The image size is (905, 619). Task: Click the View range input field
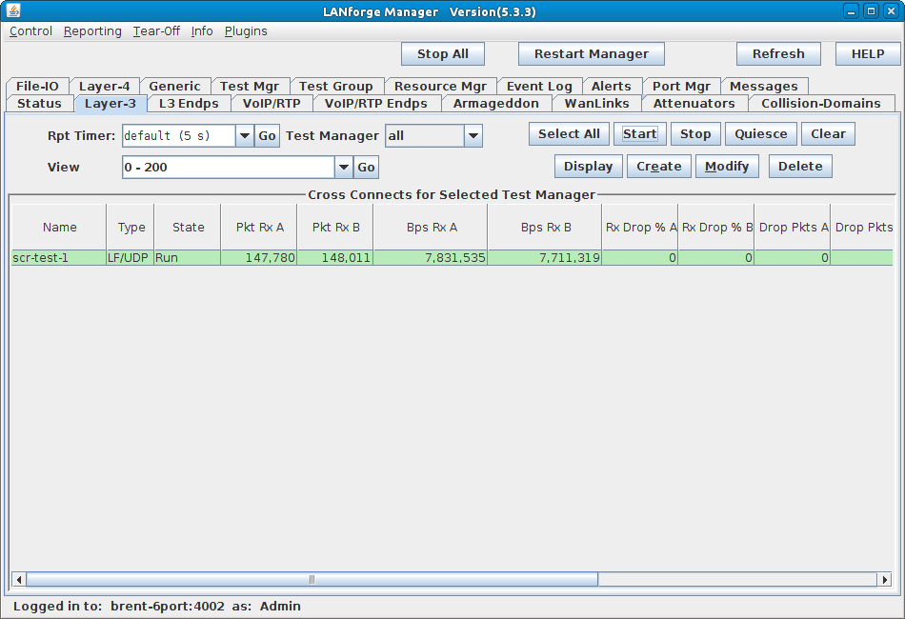229,168
